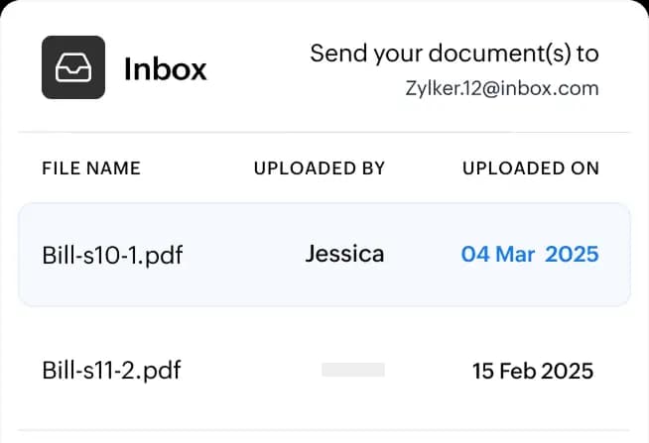The width and height of the screenshot is (649, 443).
Task: Click the grey uploader placeholder bar
Action: 353,370
